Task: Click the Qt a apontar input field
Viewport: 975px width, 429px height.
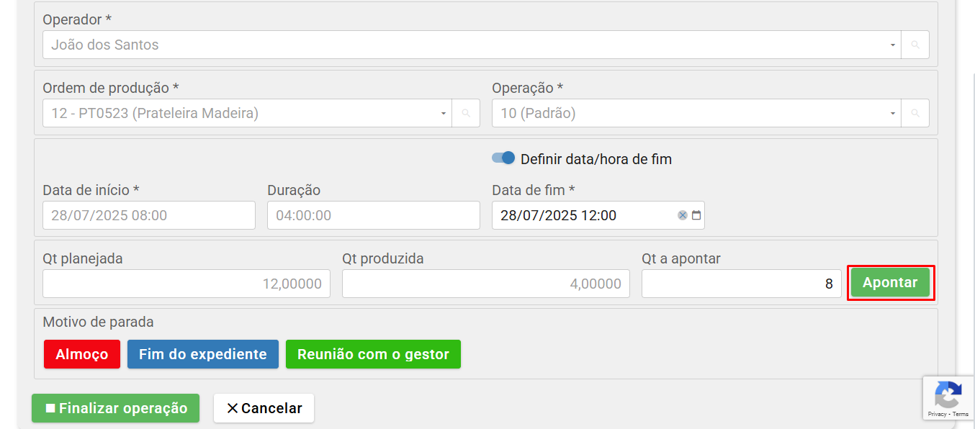Action: coord(741,284)
